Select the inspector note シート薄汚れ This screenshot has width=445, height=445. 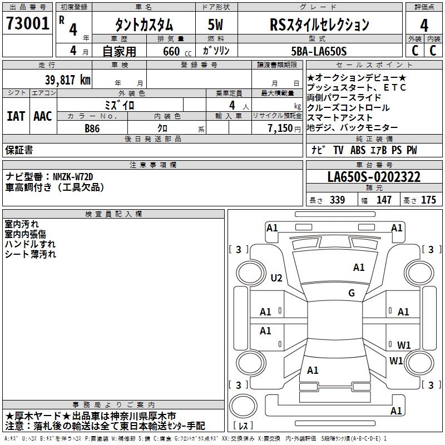pyautogui.click(x=31, y=254)
